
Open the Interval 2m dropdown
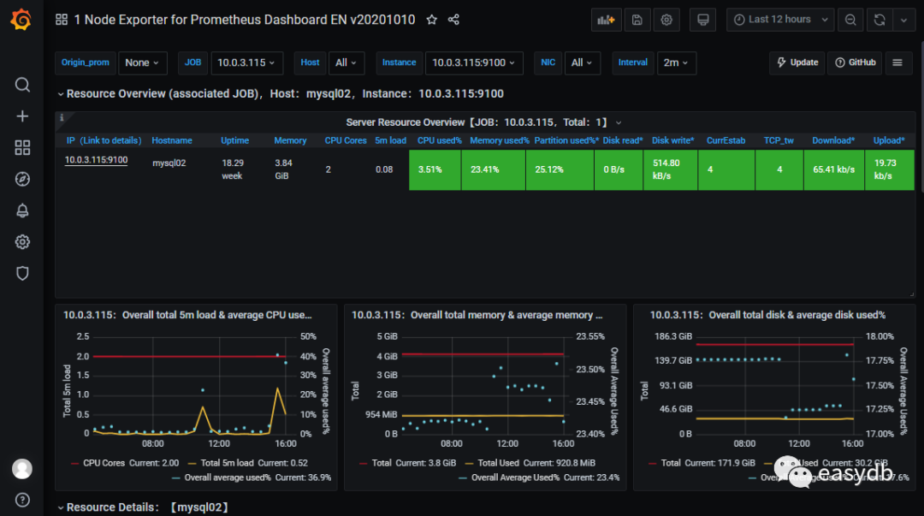pos(676,62)
